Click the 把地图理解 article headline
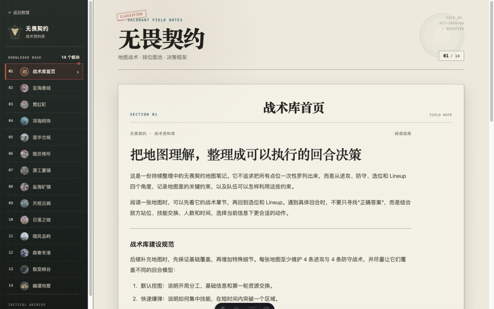 tap(246, 155)
